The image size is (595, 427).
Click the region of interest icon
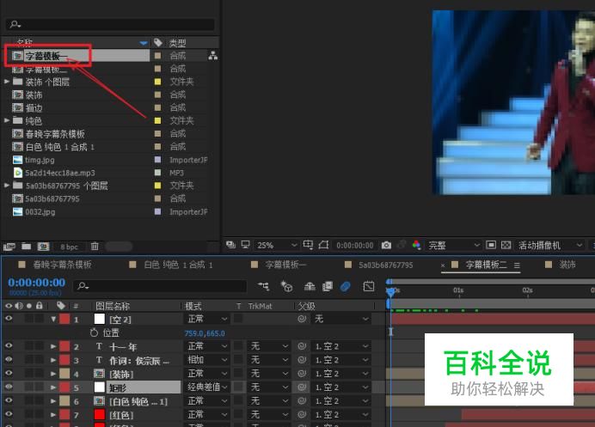pos(491,245)
